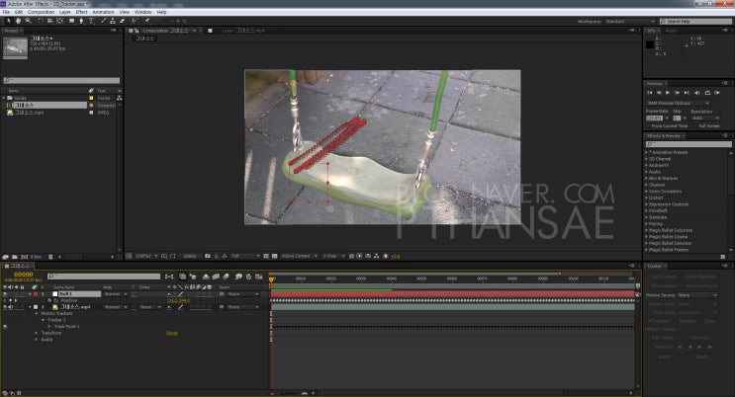Select the Pen tool
The image size is (735, 397).
click(x=81, y=21)
